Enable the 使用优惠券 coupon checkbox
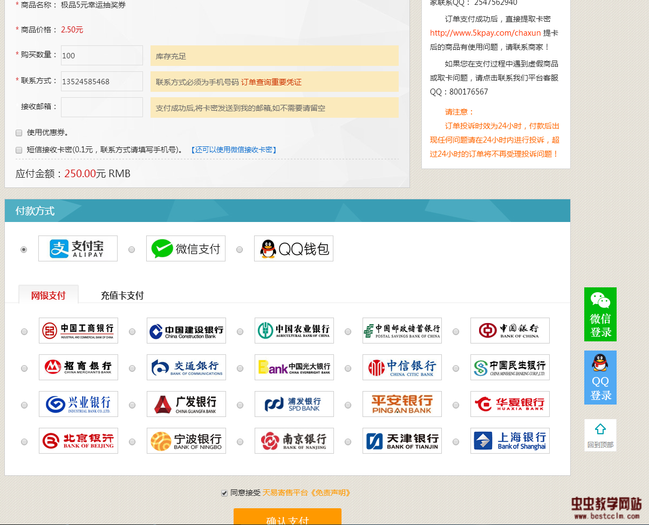 [x=19, y=132]
